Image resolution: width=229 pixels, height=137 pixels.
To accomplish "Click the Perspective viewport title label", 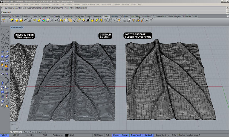I will pos(16,27).
